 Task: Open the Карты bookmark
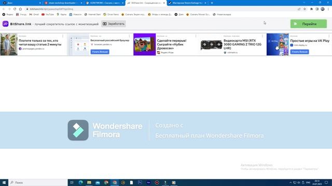coord(61,14)
